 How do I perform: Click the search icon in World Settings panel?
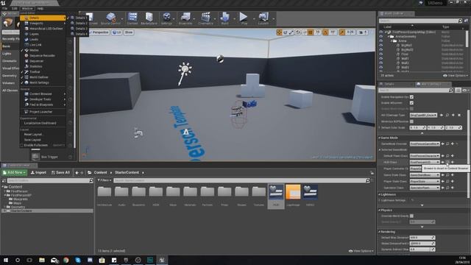(x=450, y=90)
